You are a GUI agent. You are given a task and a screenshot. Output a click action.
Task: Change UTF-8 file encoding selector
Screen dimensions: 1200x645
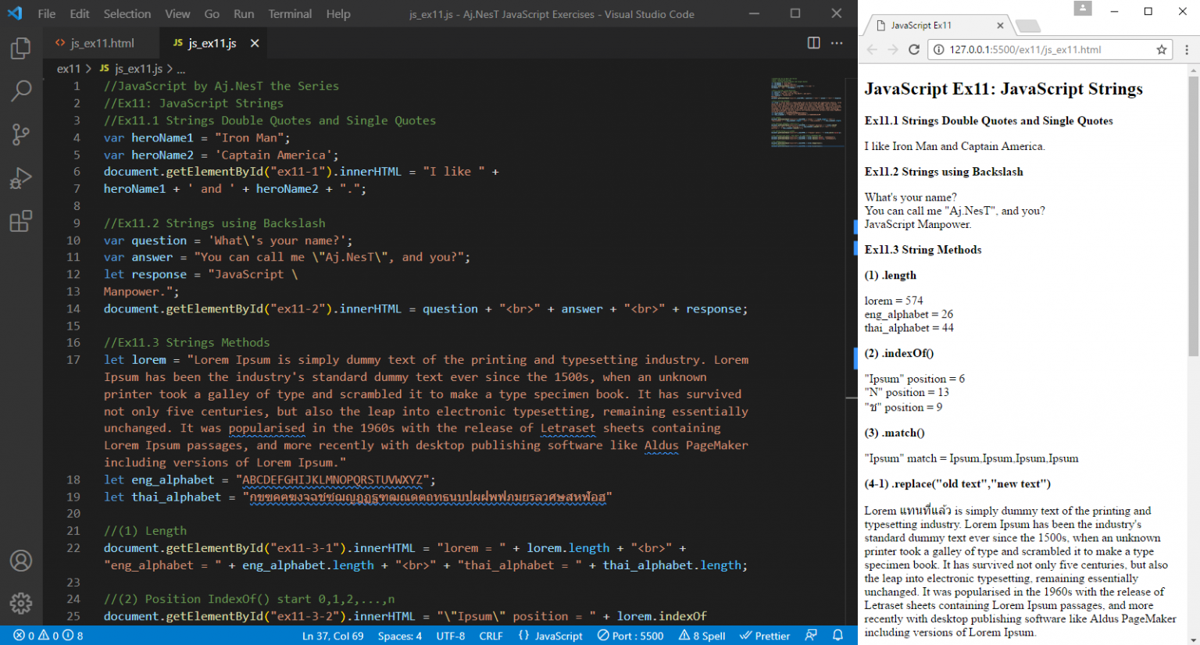pyautogui.click(x=450, y=636)
